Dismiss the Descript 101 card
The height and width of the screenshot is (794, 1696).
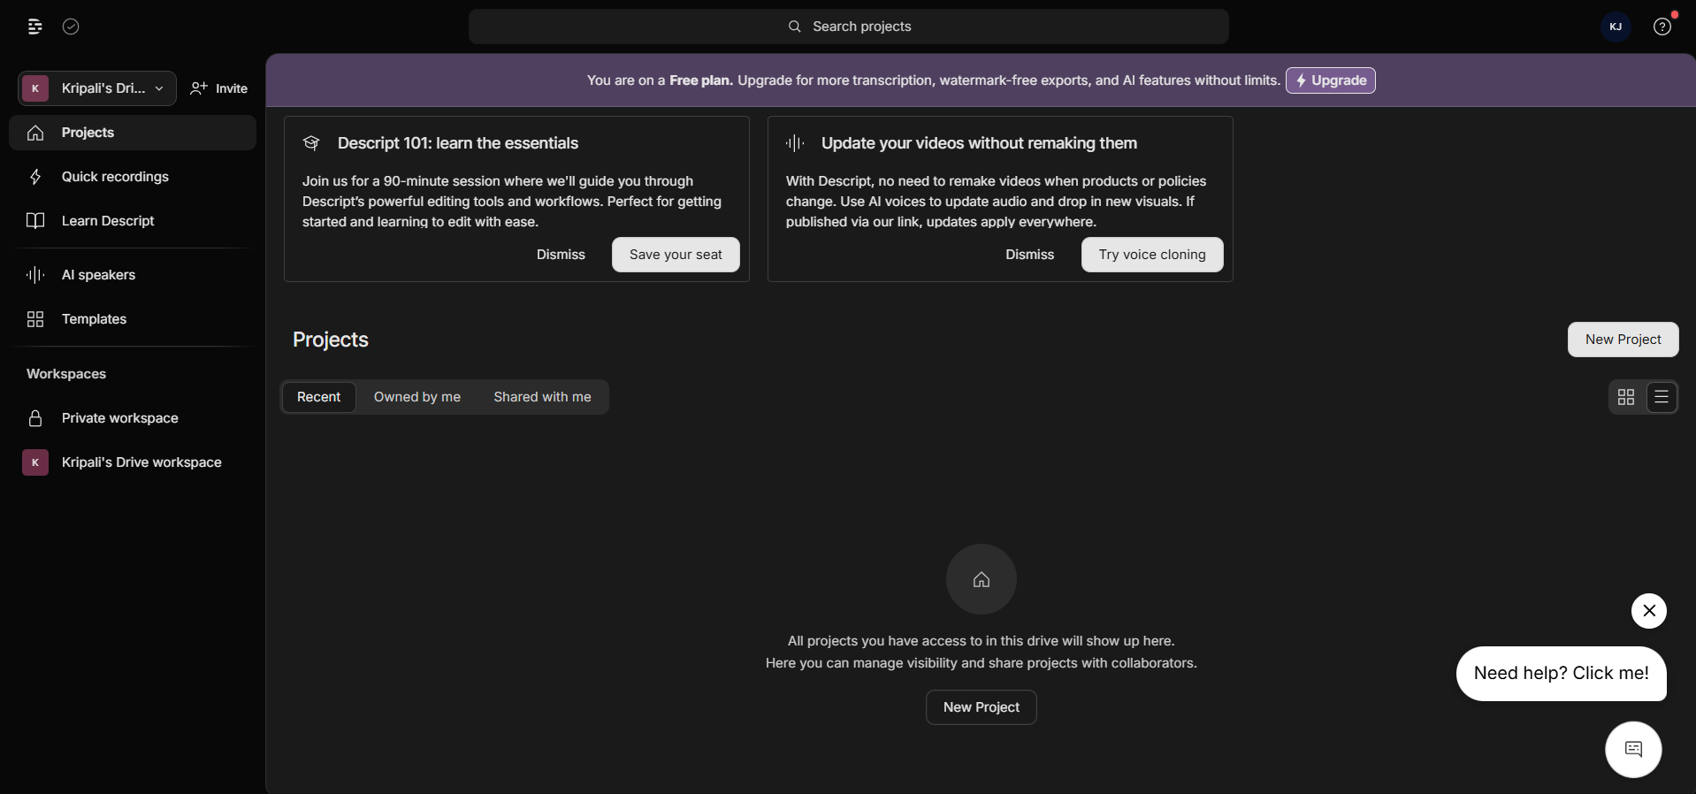pos(561,255)
